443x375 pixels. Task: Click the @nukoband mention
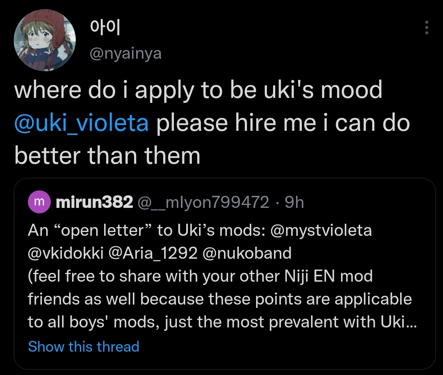coord(246,253)
